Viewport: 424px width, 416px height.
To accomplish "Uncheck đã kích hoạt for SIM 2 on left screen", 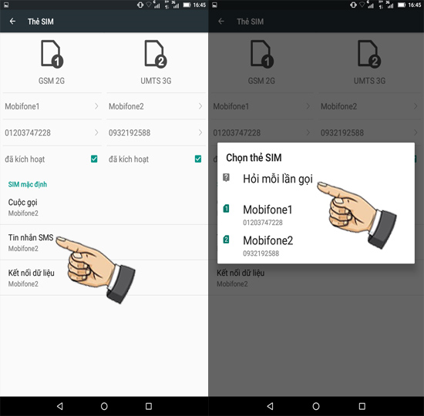I will (198, 159).
